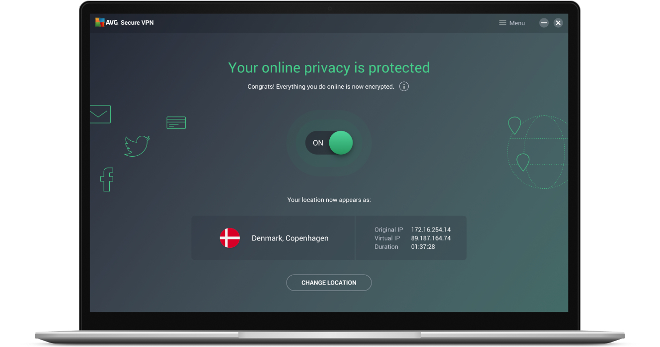Minimize the AVG Secure VPN window
This screenshot has width=660, height=347.
click(544, 23)
